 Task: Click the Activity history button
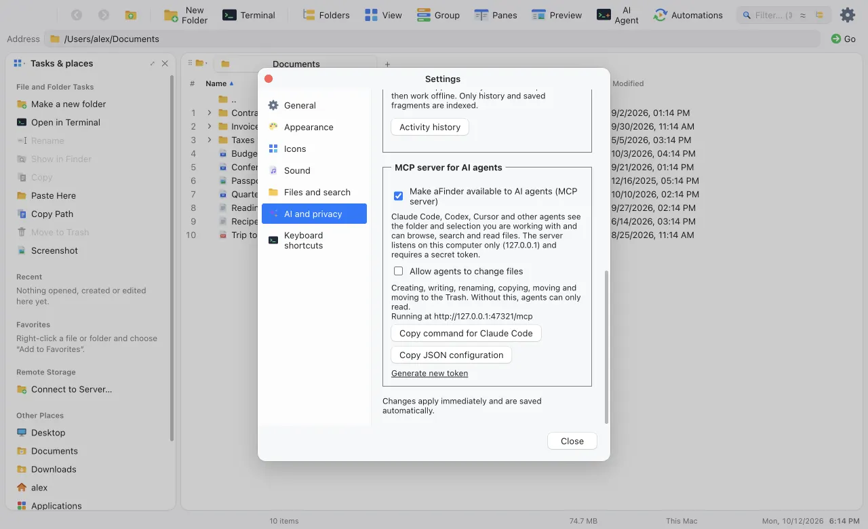430,127
